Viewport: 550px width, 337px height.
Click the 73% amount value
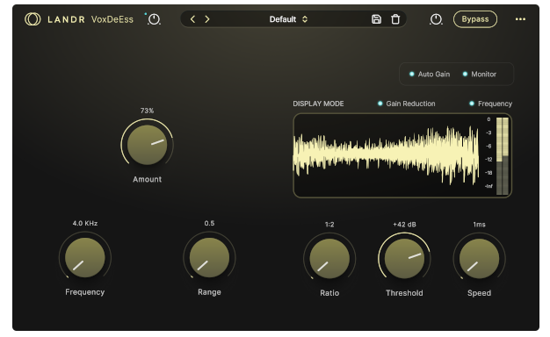click(x=147, y=111)
